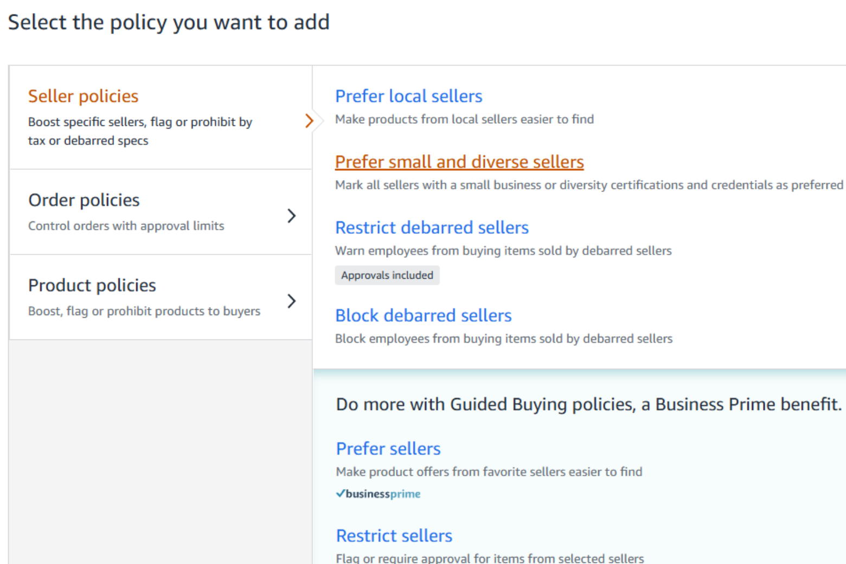The image size is (846, 564).
Task: Click the orange chevron beside Seller policies
Action: point(309,120)
